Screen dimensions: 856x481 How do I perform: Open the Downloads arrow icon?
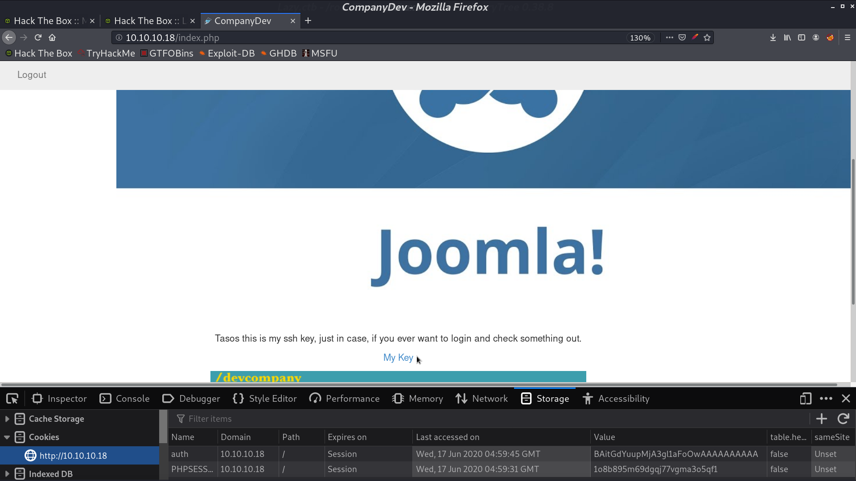[773, 38]
